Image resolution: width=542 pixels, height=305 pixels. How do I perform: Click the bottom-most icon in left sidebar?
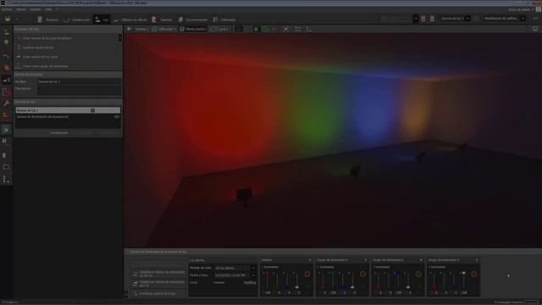click(6, 179)
